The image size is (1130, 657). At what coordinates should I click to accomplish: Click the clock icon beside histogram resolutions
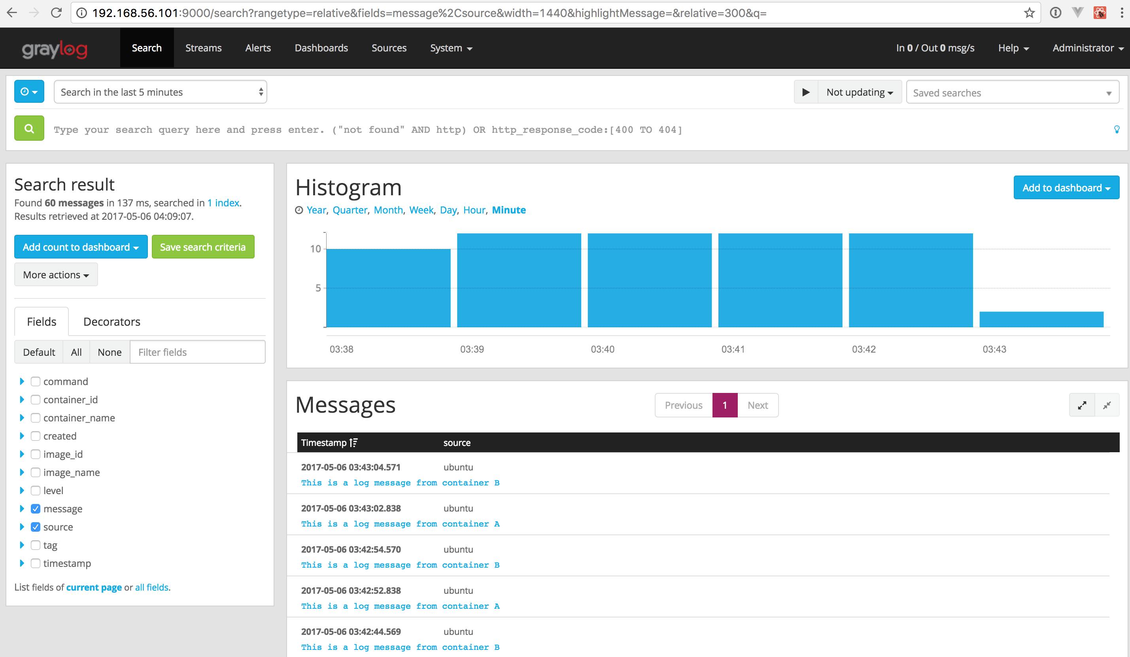[x=299, y=210]
